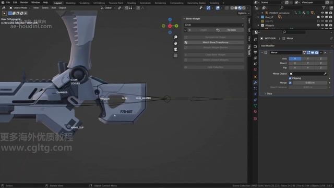
Task: Open the Tool properties tab
Action: 255,40
